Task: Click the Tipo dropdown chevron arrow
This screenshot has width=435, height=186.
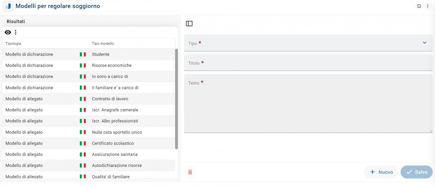Action: pyautogui.click(x=424, y=43)
